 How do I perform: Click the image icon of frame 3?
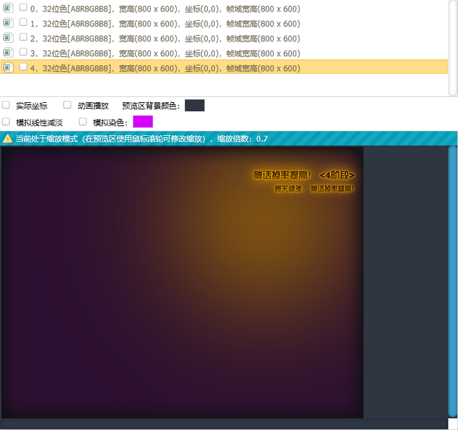coord(8,53)
